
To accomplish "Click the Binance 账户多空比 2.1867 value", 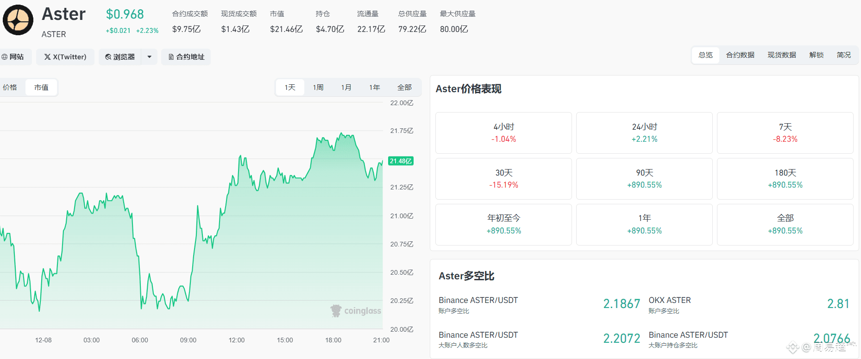I will pyautogui.click(x=622, y=304).
